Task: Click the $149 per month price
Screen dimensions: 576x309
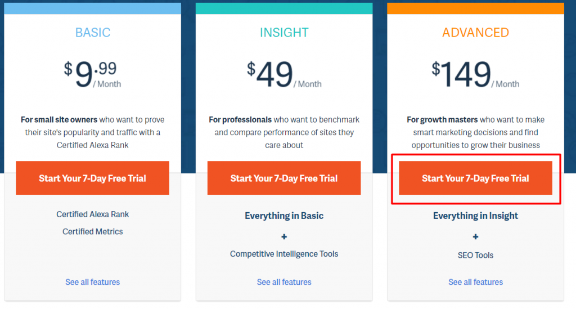Action: 475,75
